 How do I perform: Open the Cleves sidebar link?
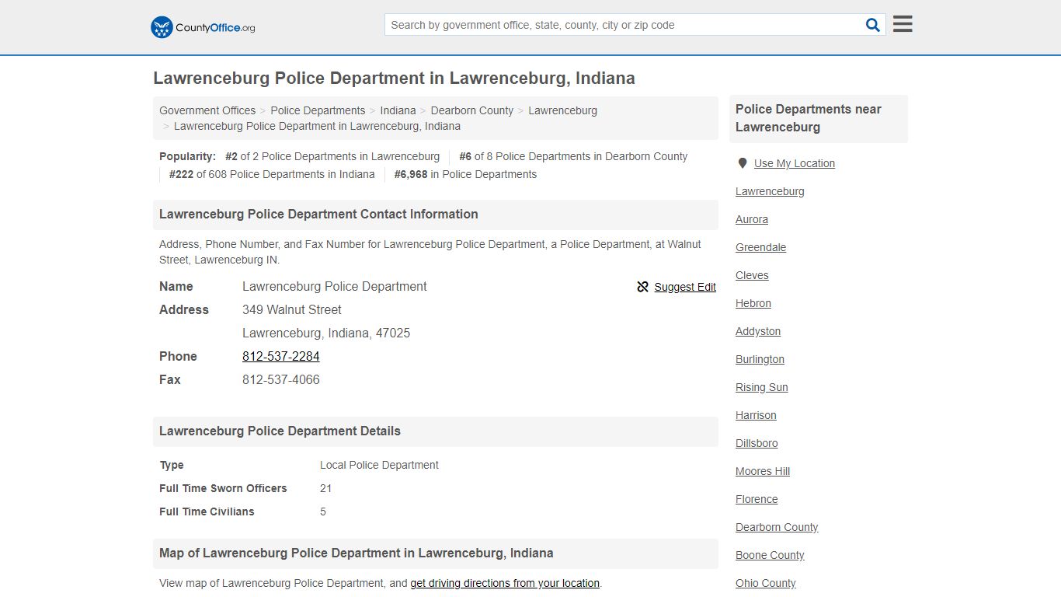[752, 275]
